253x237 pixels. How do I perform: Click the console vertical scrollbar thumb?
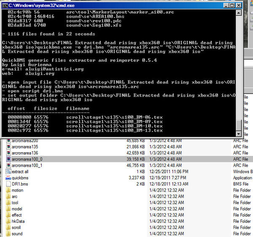(239, 125)
